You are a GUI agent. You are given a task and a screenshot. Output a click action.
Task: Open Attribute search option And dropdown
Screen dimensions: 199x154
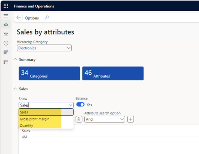pos(105,119)
